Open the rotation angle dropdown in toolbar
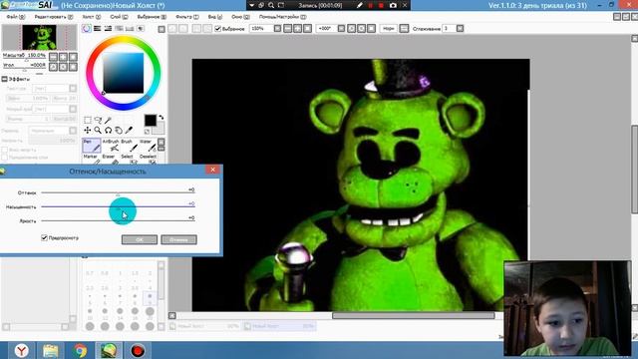 tap(341, 29)
